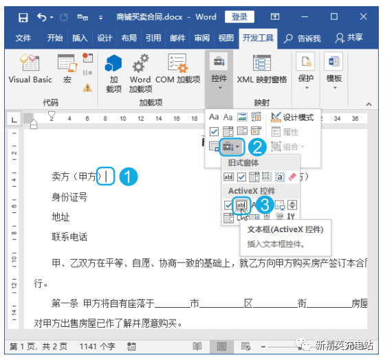385x362 pixels.
Task: Open the Visual Basic editor
Action: [30, 69]
